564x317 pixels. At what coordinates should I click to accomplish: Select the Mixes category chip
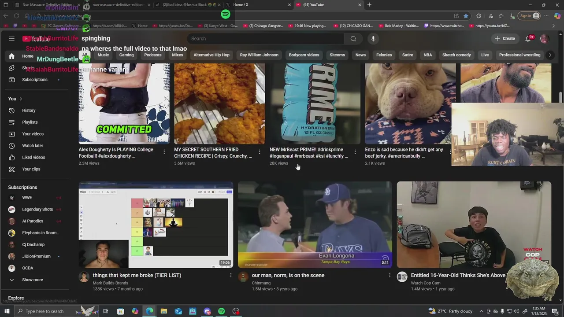178,55
